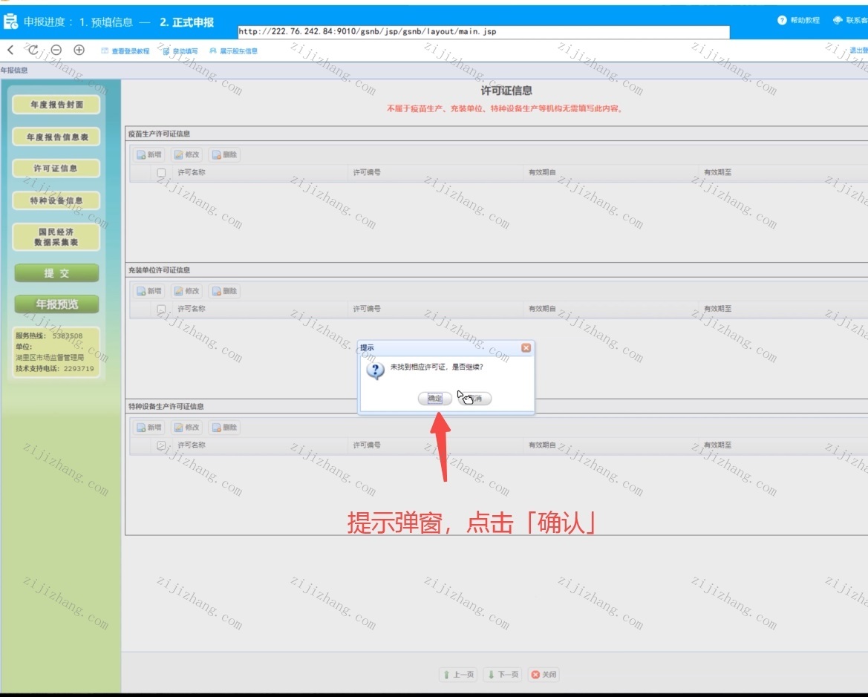
Task: Zoom in with the plus circle icon
Action: (79, 50)
